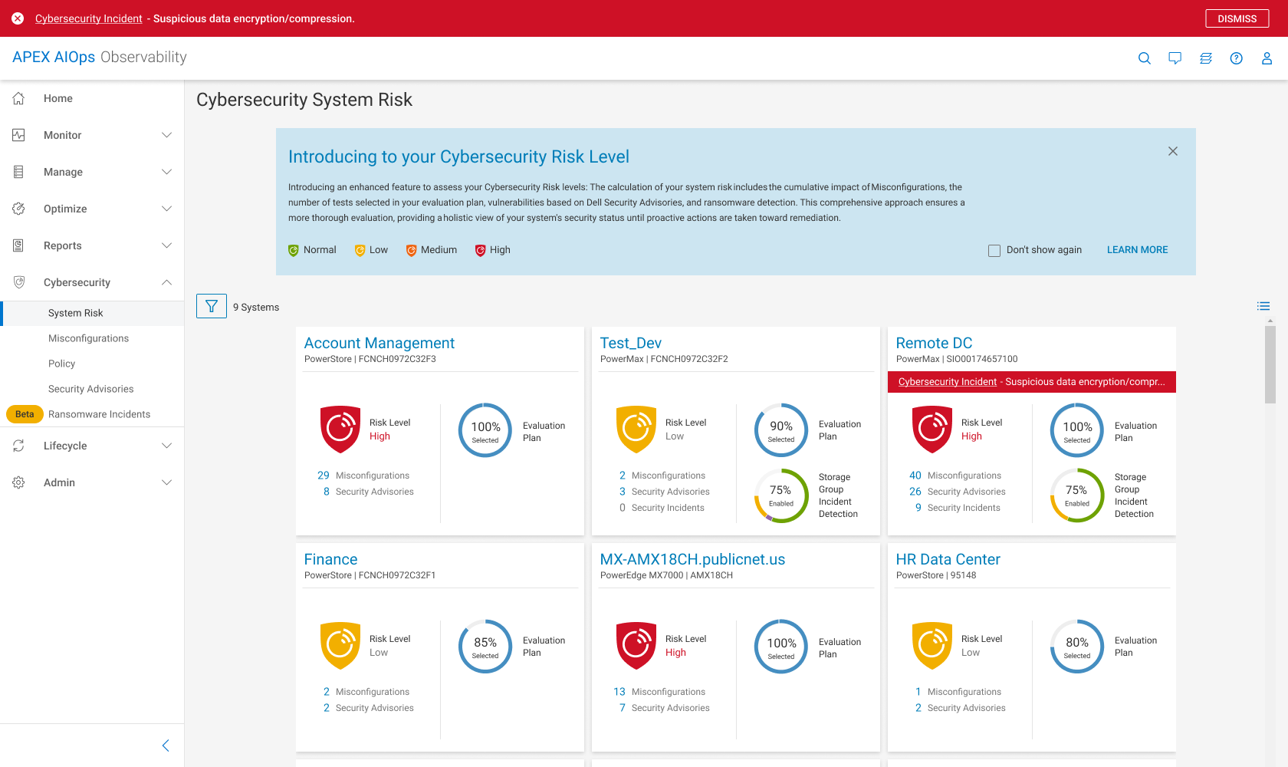Open the Account Management system title
Viewport: 1288px width, 767px height.
click(379, 343)
